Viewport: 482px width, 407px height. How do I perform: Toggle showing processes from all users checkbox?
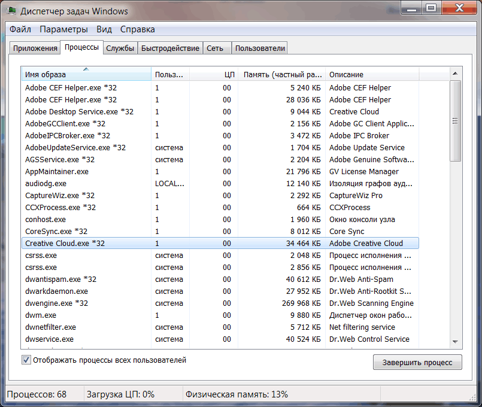pyautogui.click(x=26, y=360)
